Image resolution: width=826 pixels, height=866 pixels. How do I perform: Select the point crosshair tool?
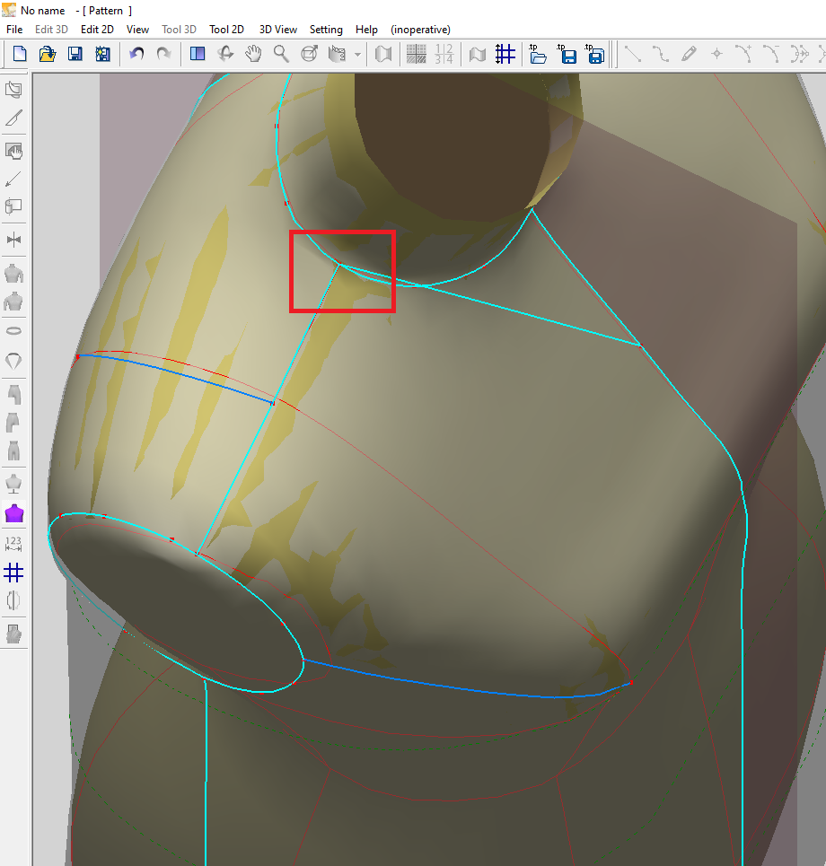716,54
